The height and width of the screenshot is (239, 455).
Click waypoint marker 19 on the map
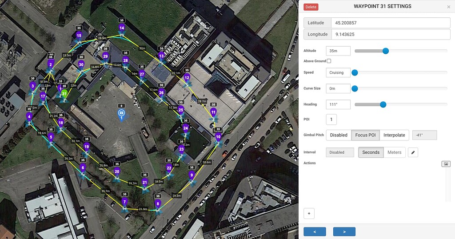point(87,147)
